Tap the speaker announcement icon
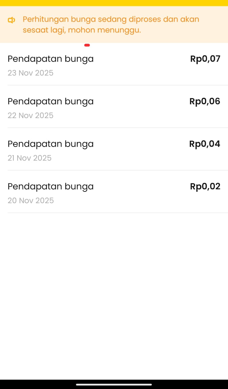Screen dimensions: 228x389 (11, 20)
